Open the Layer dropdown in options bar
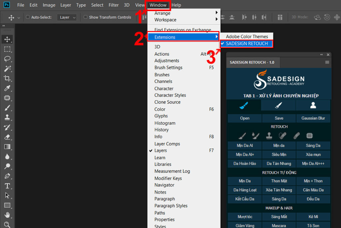Image resolution: width=341 pixels, height=228 pixels. tap(67, 17)
